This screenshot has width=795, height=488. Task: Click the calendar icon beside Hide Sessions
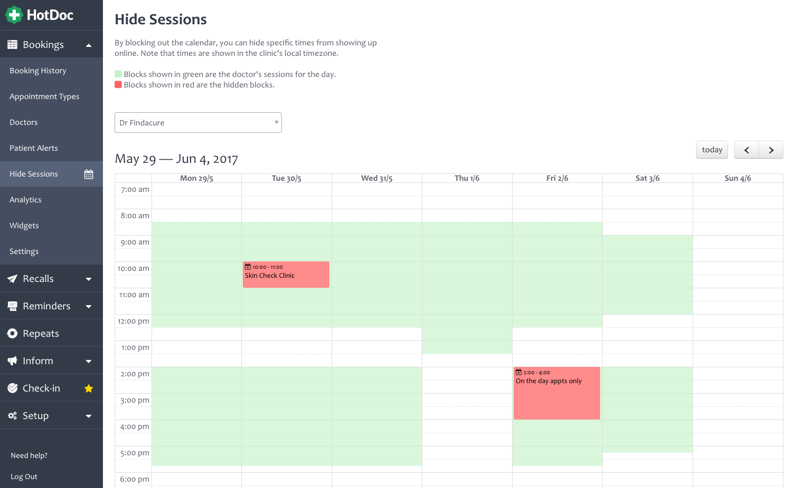[89, 174]
